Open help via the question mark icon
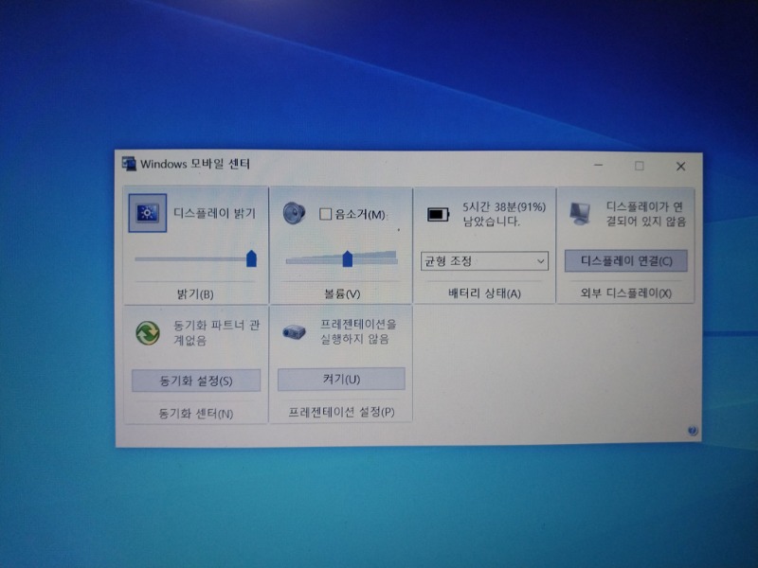 point(693,431)
